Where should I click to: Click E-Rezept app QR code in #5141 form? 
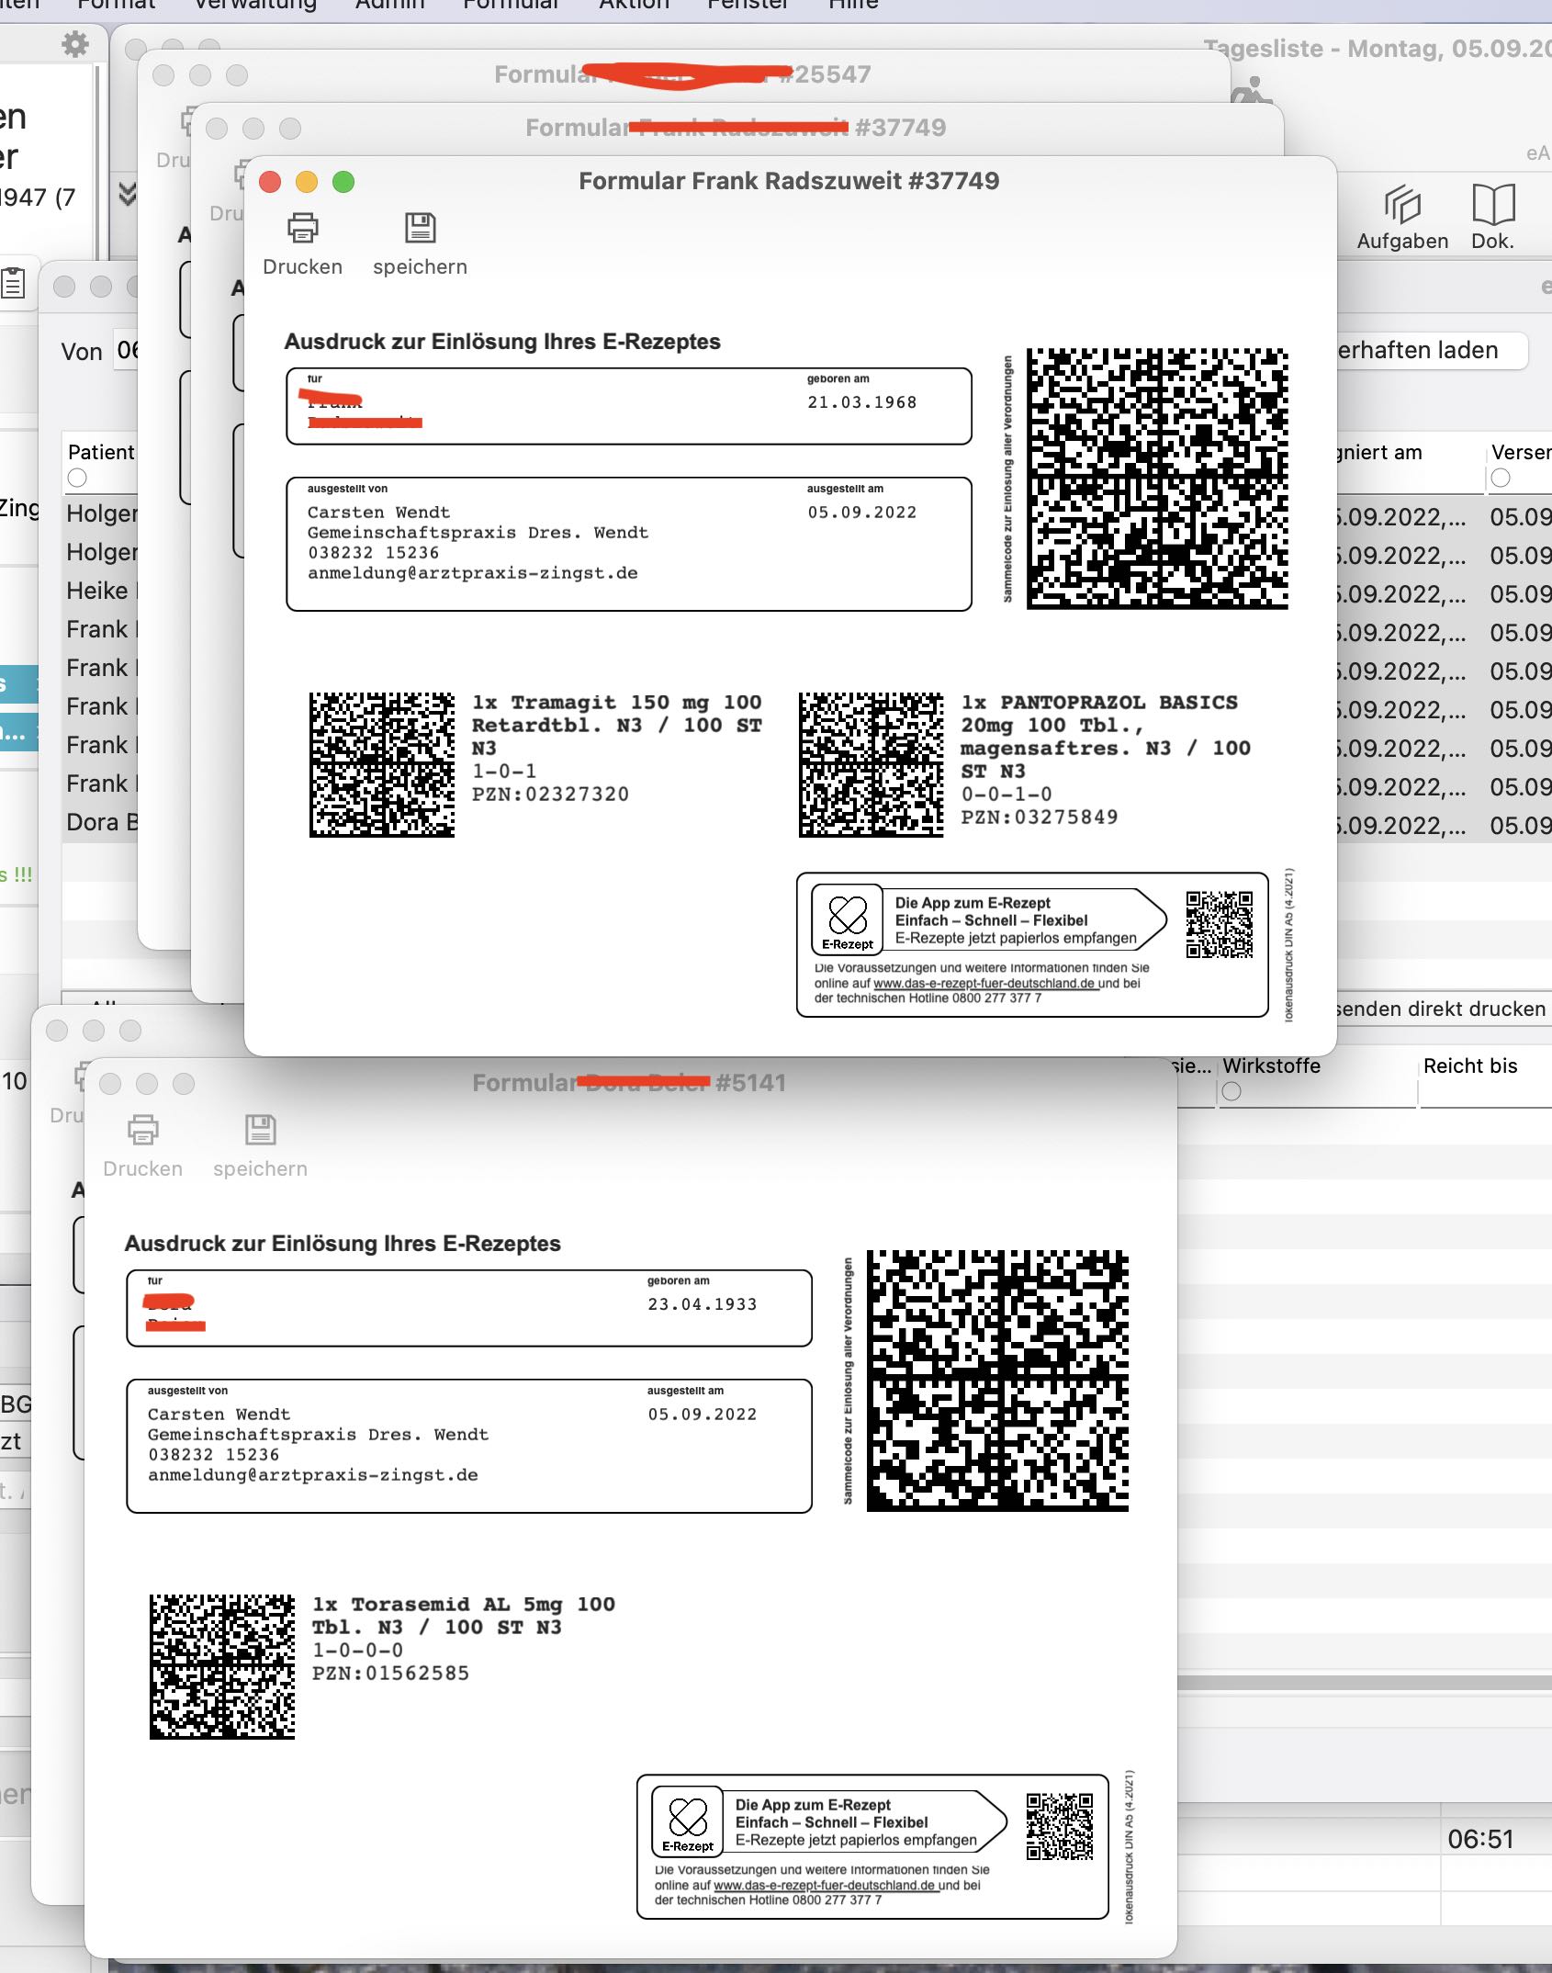1060,1826
